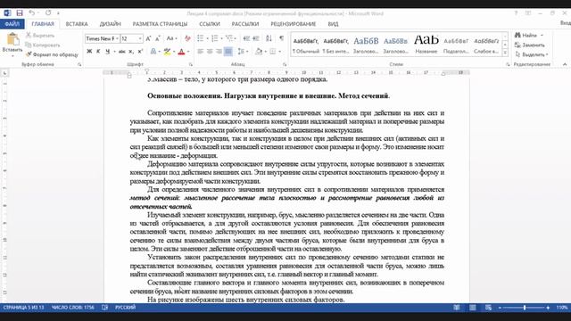Open Times New Roman font name dropdown
The image size is (571, 321).
[117, 38]
